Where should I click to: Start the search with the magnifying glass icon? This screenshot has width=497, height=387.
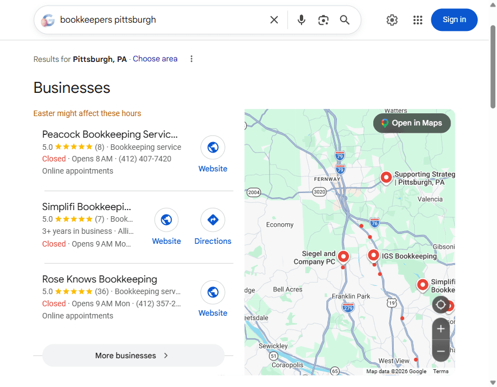345,19
